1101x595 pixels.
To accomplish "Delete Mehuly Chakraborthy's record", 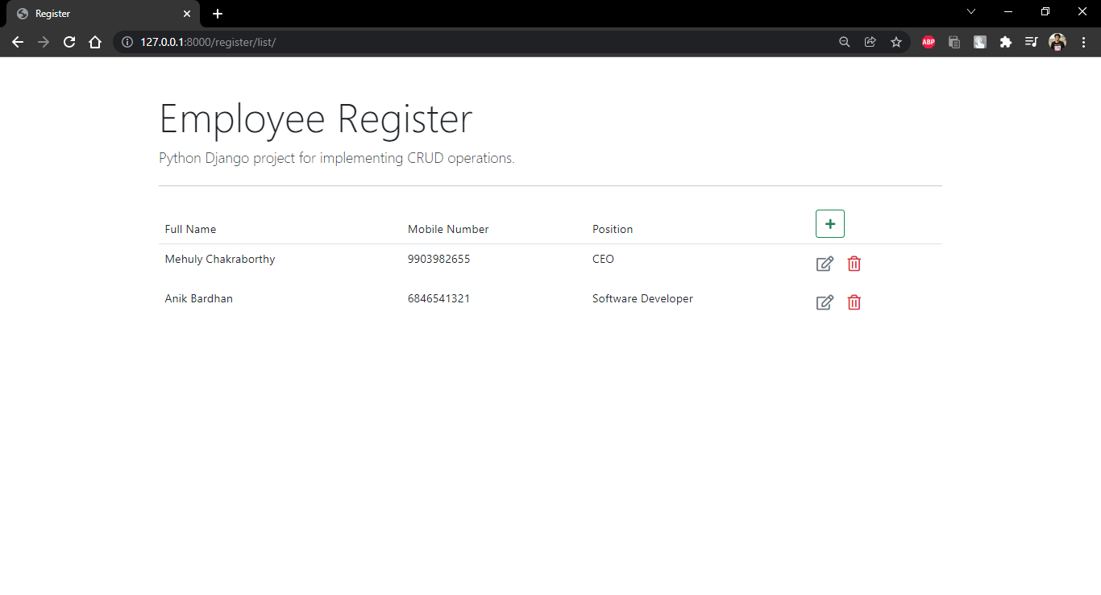I will (x=854, y=264).
